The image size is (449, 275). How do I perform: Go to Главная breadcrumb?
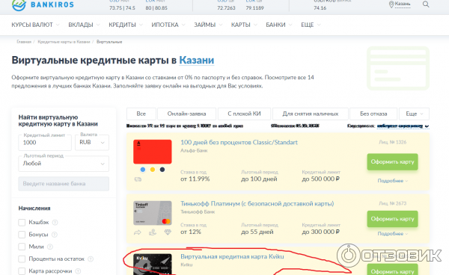click(24, 42)
